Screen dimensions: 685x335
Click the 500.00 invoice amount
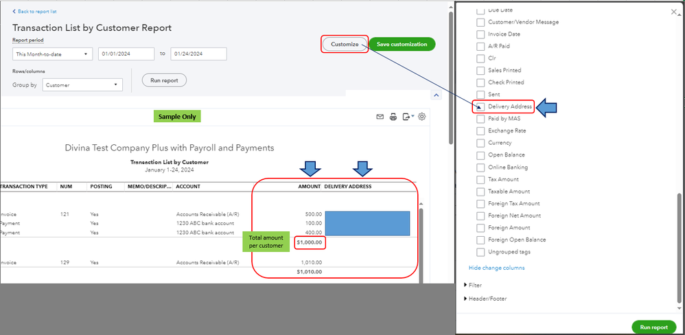coord(314,214)
